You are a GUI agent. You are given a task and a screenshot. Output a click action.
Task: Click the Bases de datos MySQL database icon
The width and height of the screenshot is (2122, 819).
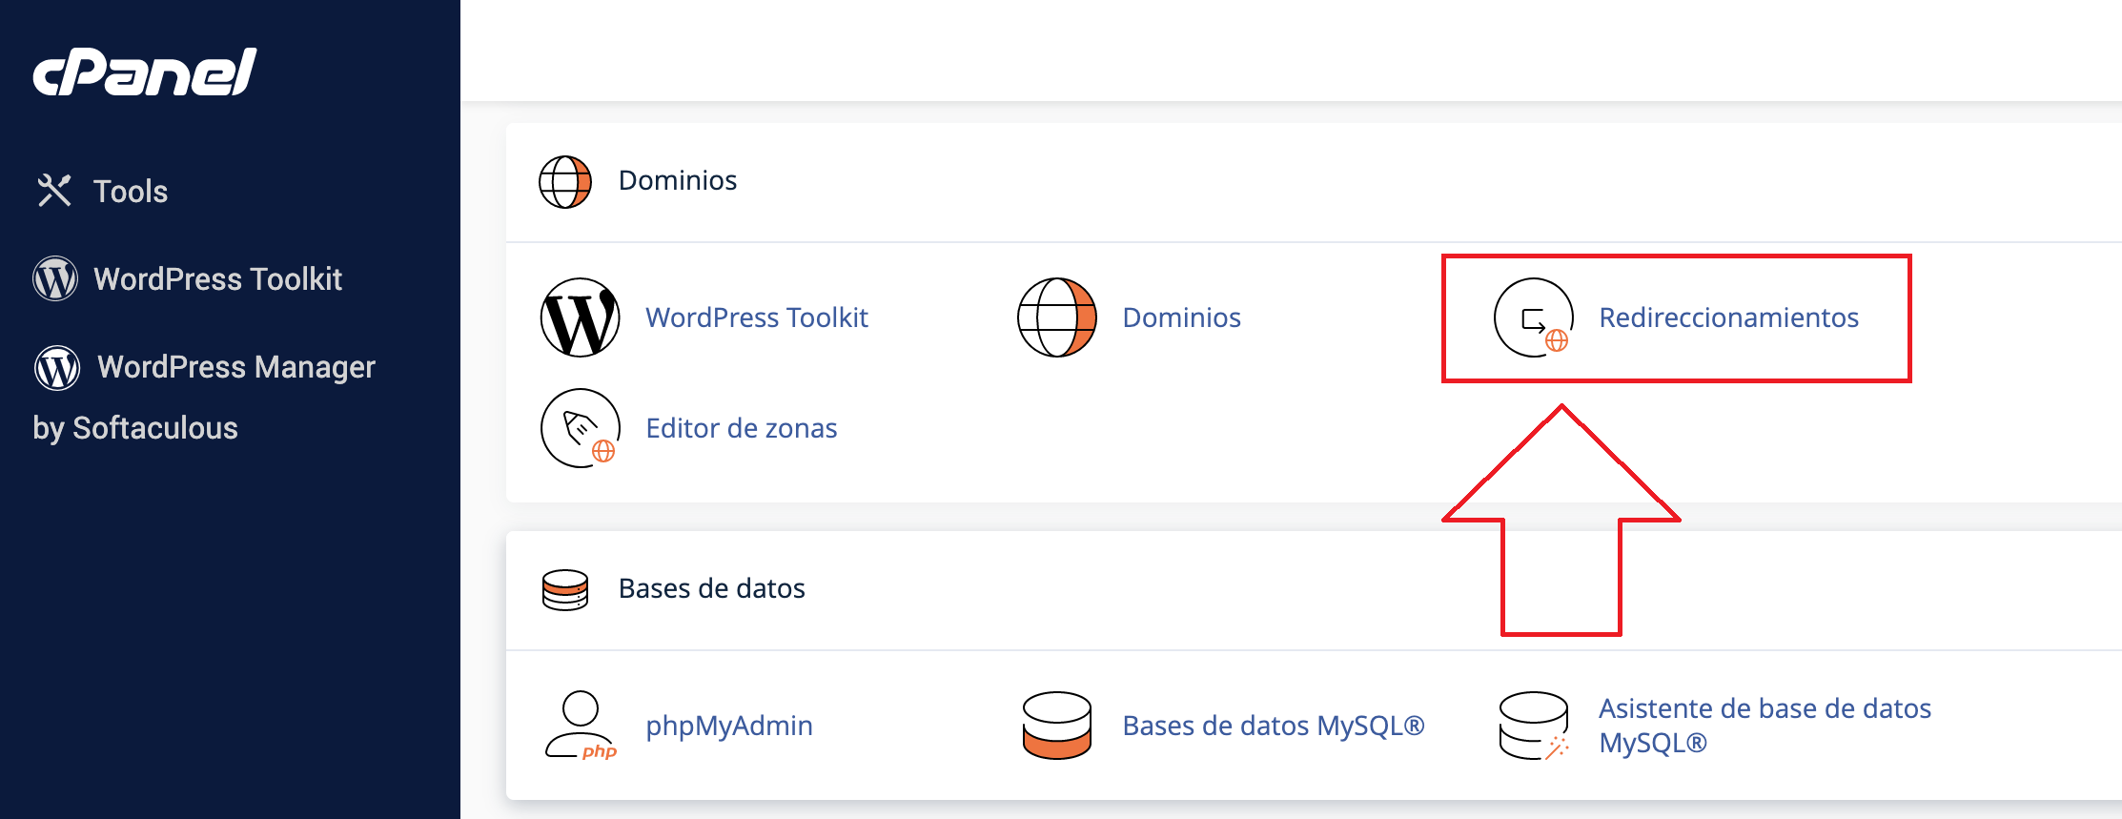click(x=1057, y=726)
